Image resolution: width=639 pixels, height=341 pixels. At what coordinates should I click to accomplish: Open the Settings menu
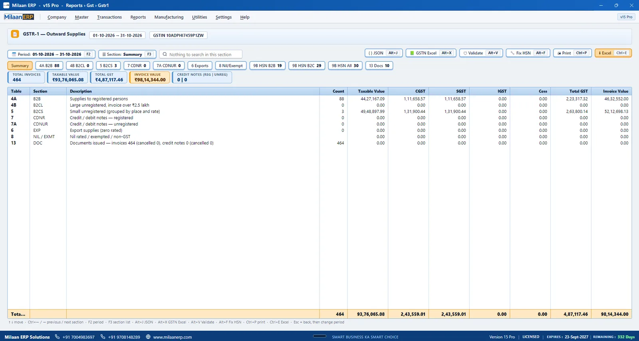coord(224,17)
